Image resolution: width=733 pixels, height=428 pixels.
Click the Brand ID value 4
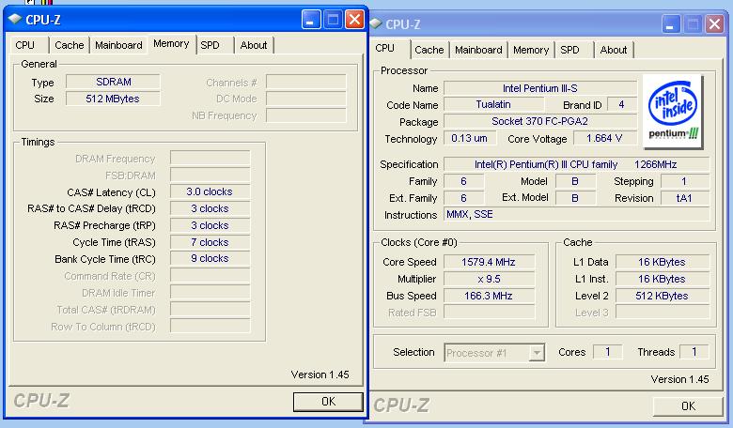(622, 104)
